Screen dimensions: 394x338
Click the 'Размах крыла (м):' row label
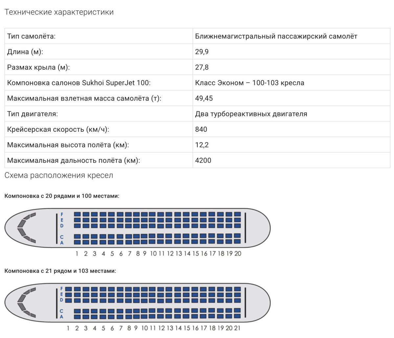39,67
